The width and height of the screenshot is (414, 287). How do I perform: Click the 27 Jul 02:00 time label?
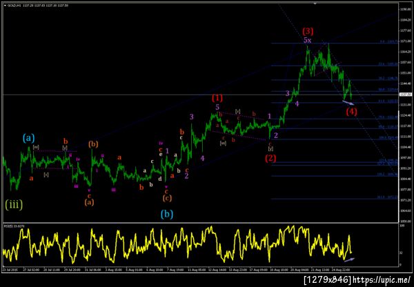tap(31, 270)
